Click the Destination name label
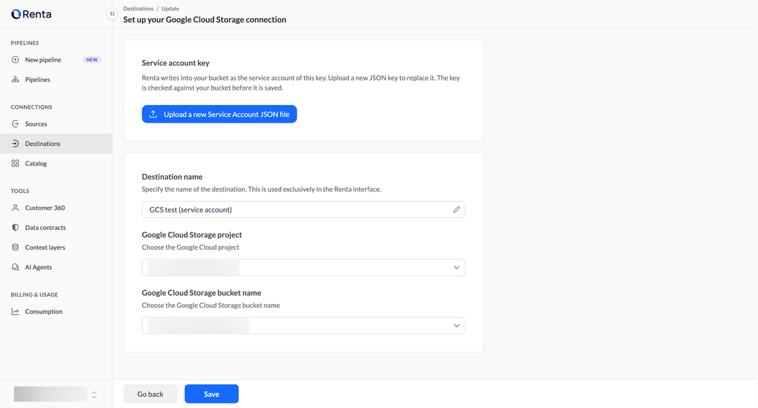This screenshot has width=758, height=408. [172, 177]
